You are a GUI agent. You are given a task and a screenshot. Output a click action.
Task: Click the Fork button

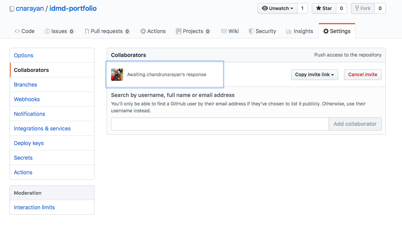pyautogui.click(x=363, y=8)
